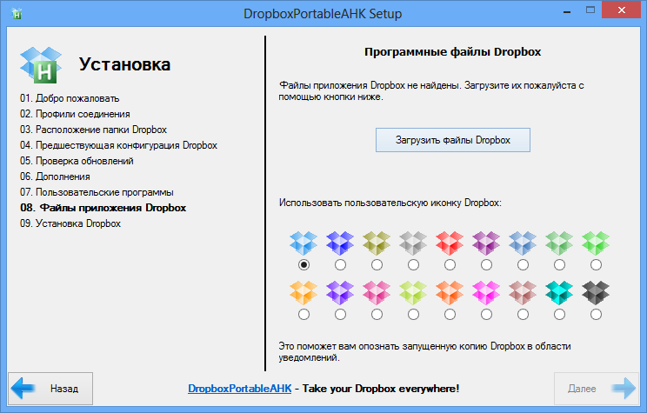Jump to step 03. Расположение папки Dropbox
This screenshot has height=413, width=647.
click(x=93, y=130)
